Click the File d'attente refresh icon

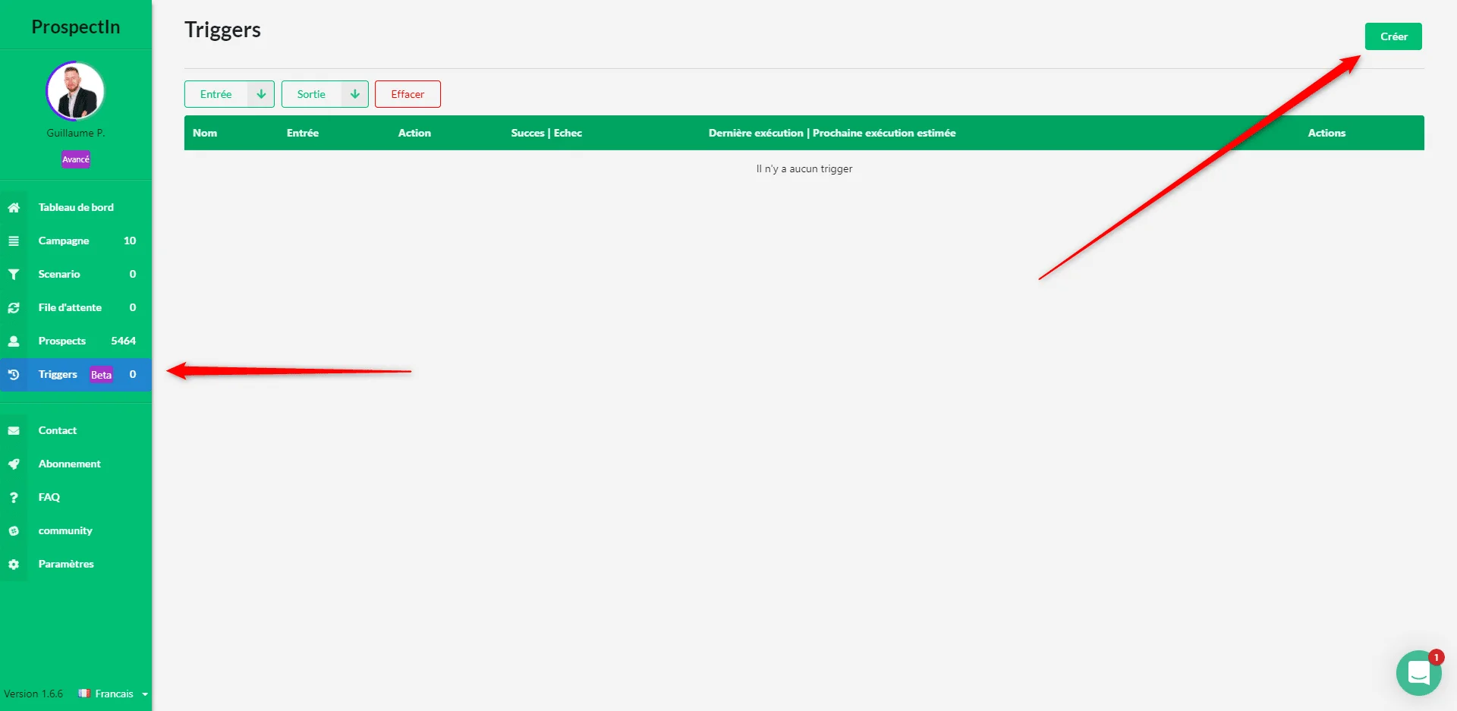tap(14, 307)
